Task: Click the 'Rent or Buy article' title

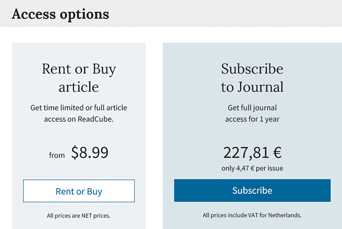Action: (x=79, y=78)
